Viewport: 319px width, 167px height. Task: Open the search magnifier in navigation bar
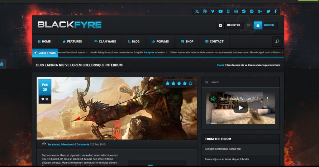pos(277,41)
